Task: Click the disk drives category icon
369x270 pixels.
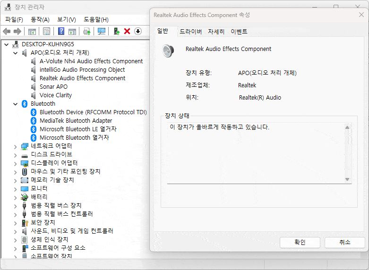Action: pos(25,156)
